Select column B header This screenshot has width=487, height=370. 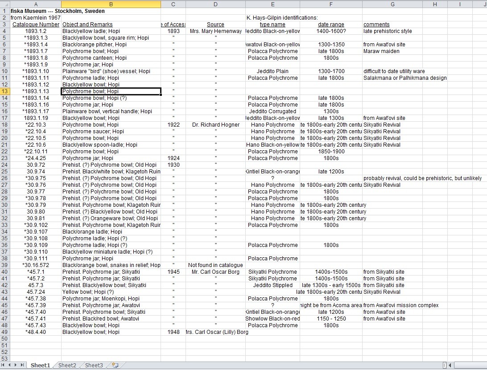click(x=111, y=4)
